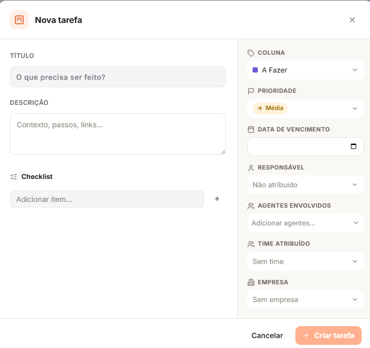Screen dimensions: 370x348
Task: Click the building icon beside EMPRESA
Action: click(x=251, y=282)
